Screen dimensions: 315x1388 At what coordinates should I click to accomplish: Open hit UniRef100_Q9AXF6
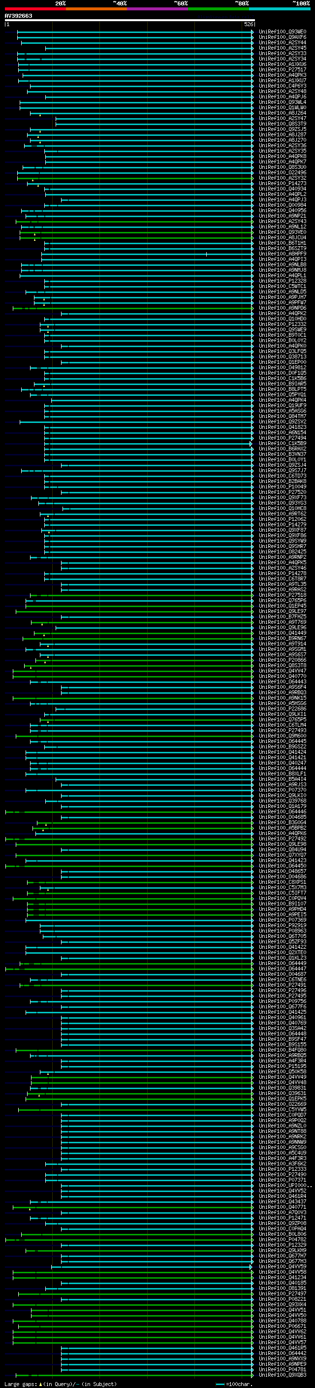coord(283,37)
